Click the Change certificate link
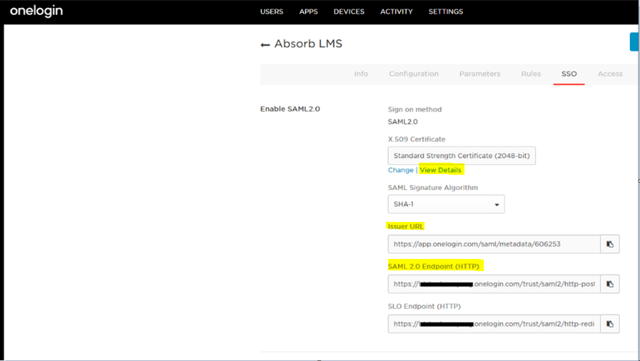 point(400,170)
